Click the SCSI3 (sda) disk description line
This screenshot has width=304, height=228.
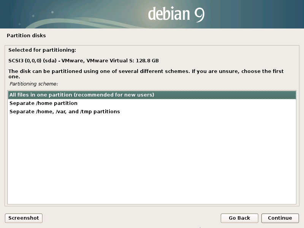(84, 61)
